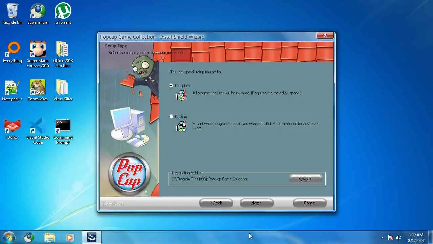Launch Super Mario Forever 2015 icon

pyautogui.click(x=38, y=55)
